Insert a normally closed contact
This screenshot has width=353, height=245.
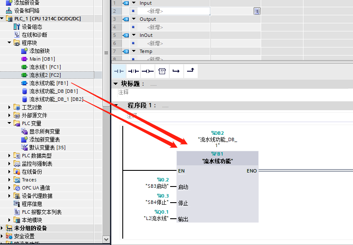point(133,71)
